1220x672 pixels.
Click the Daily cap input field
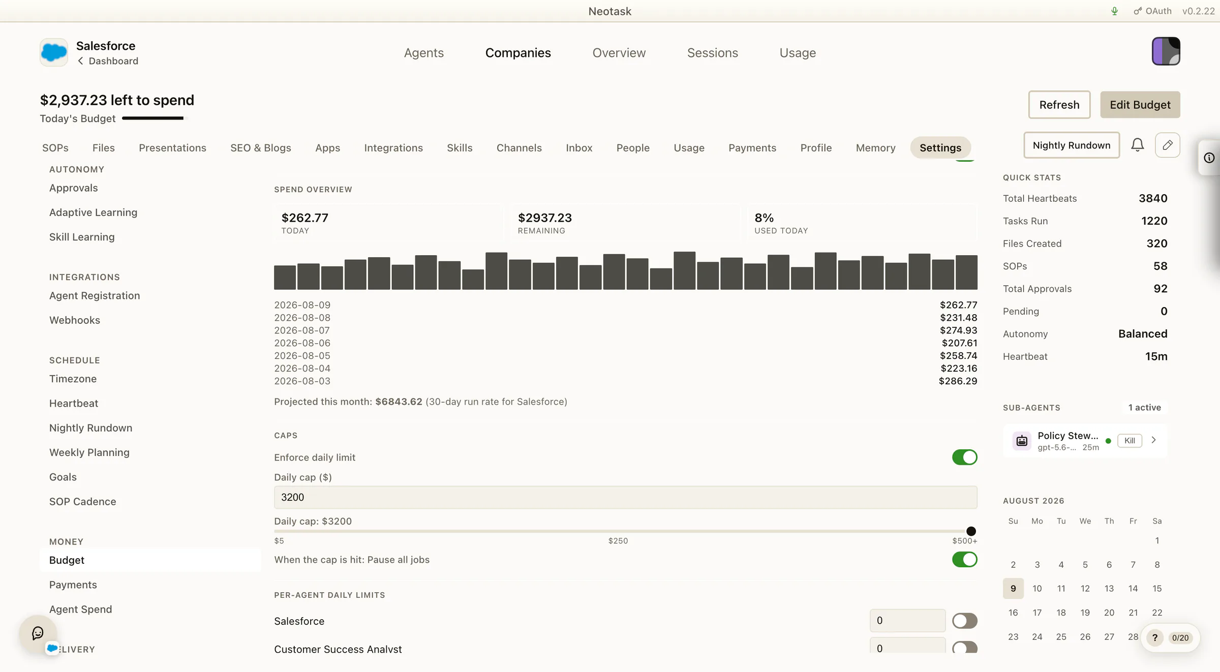point(625,497)
